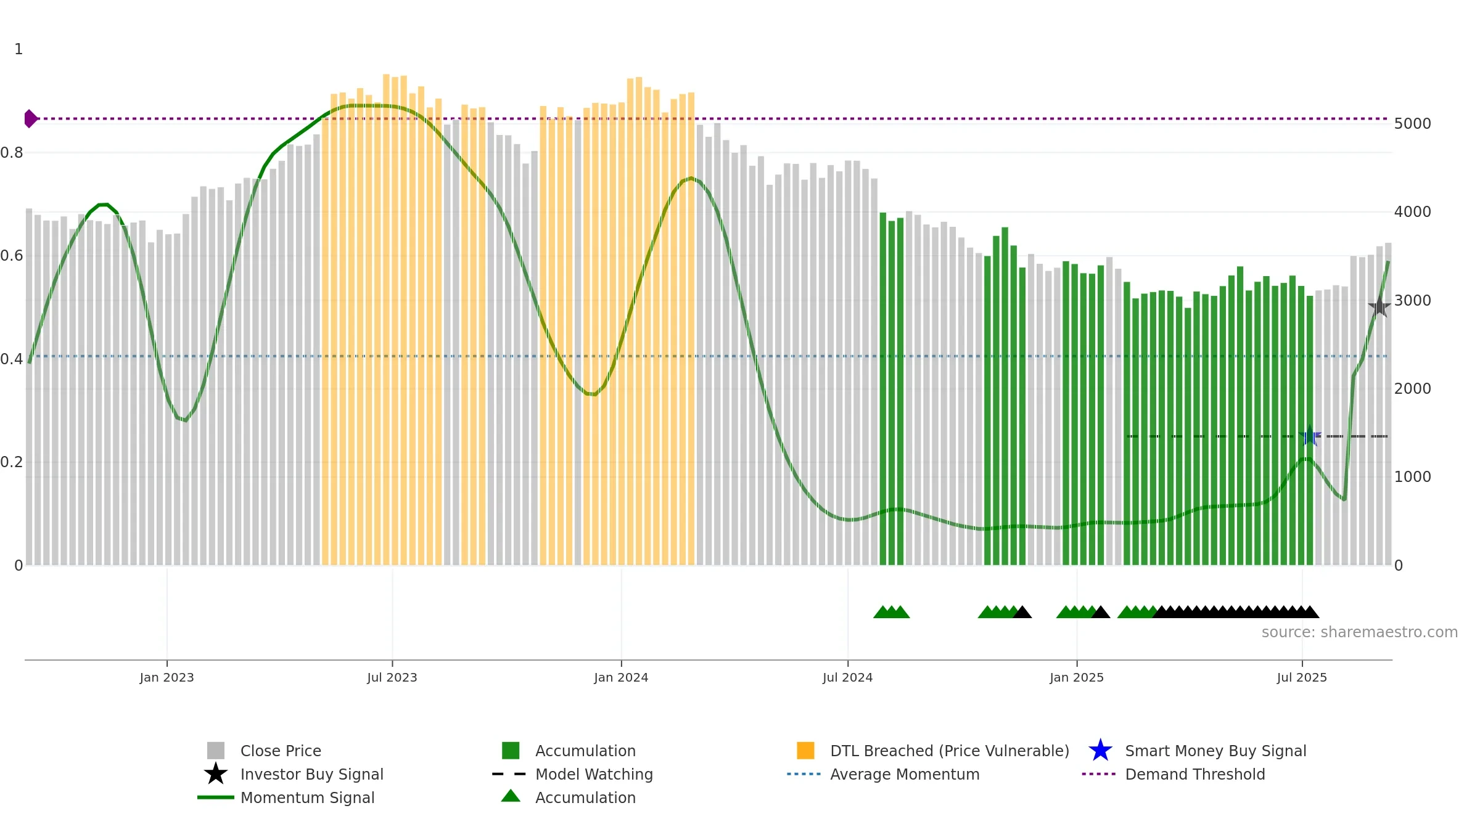
Task: Click the first green accumulation triangle after Jul 2024
Action: [882, 612]
